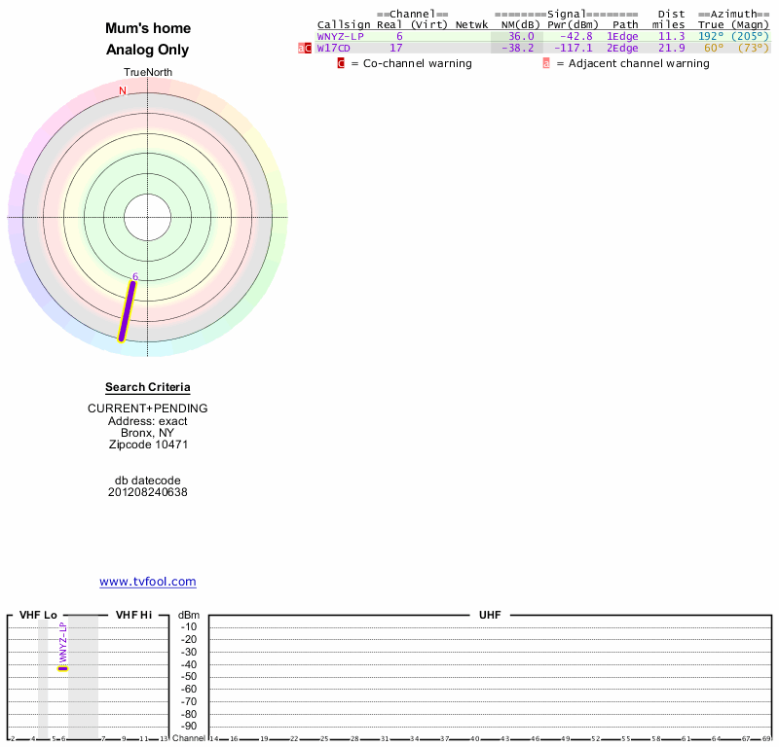Click the Search Criteria heading
The height and width of the screenshot is (747, 779).
point(147,387)
